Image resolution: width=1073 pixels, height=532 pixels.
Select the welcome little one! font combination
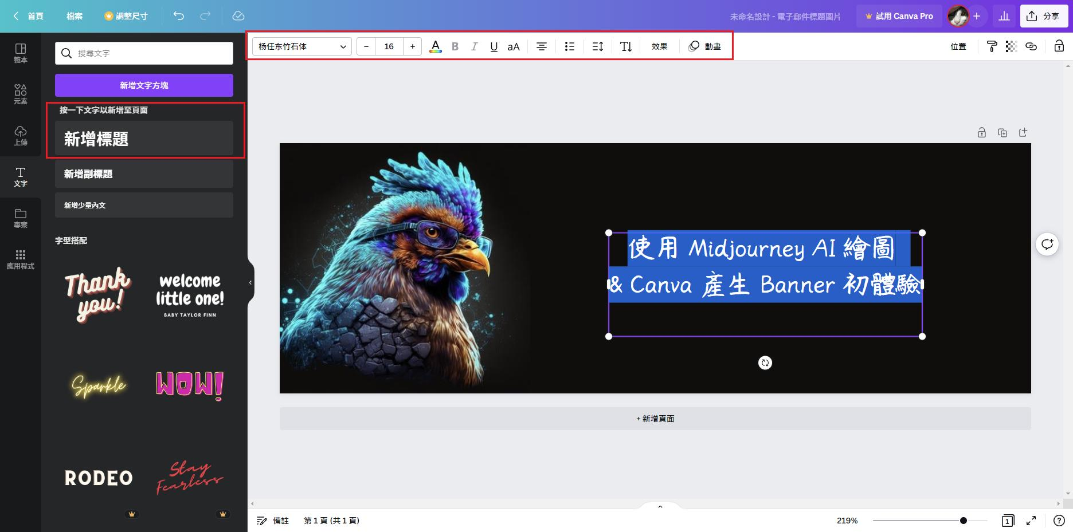click(x=190, y=294)
